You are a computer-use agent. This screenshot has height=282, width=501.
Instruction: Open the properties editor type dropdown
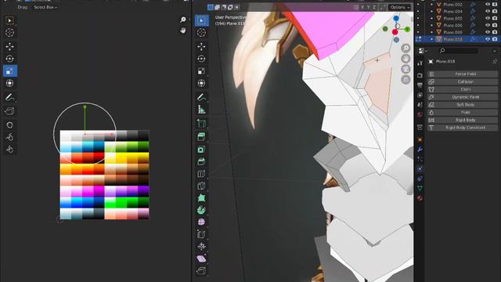(423, 50)
